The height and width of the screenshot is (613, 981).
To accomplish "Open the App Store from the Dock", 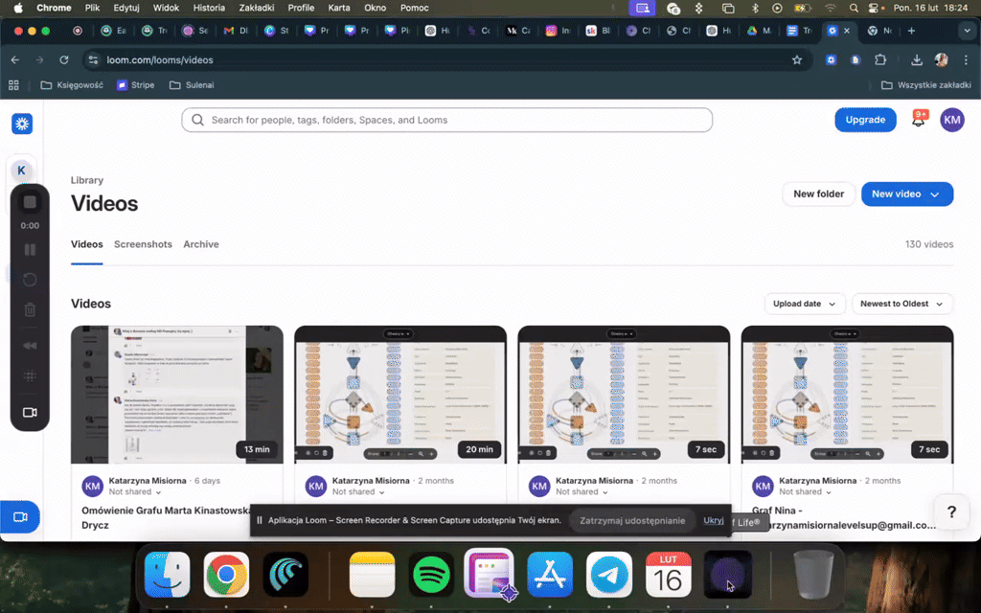I will pyautogui.click(x=549, y=575).
